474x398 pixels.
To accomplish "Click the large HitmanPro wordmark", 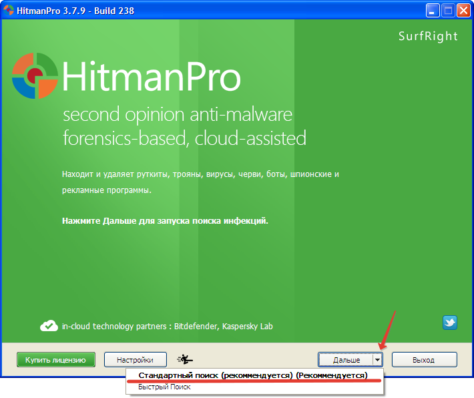I will click(151, 77).
